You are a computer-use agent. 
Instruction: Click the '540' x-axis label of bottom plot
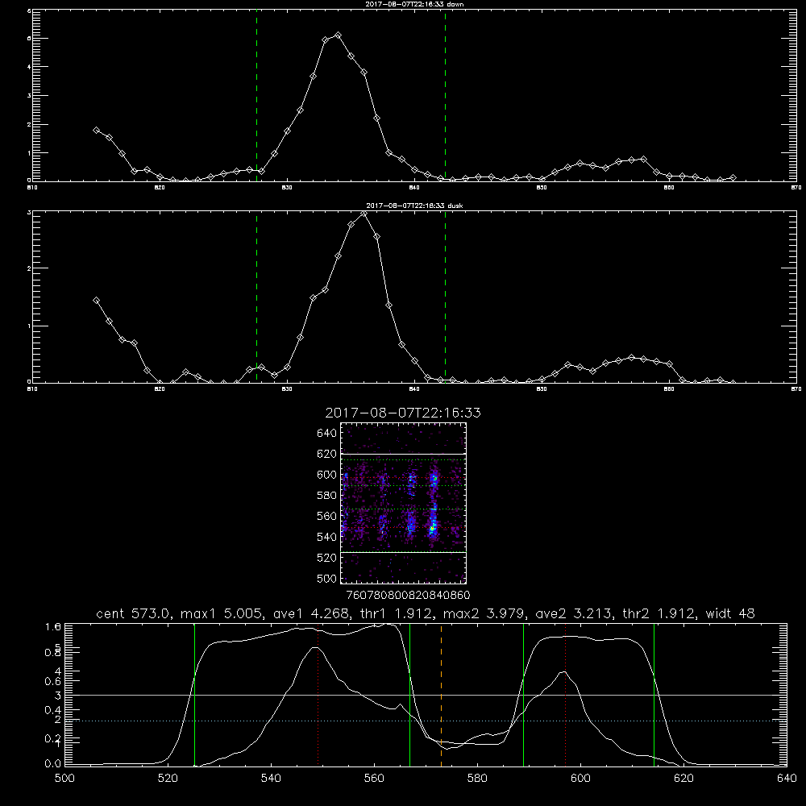pos(271,779)
